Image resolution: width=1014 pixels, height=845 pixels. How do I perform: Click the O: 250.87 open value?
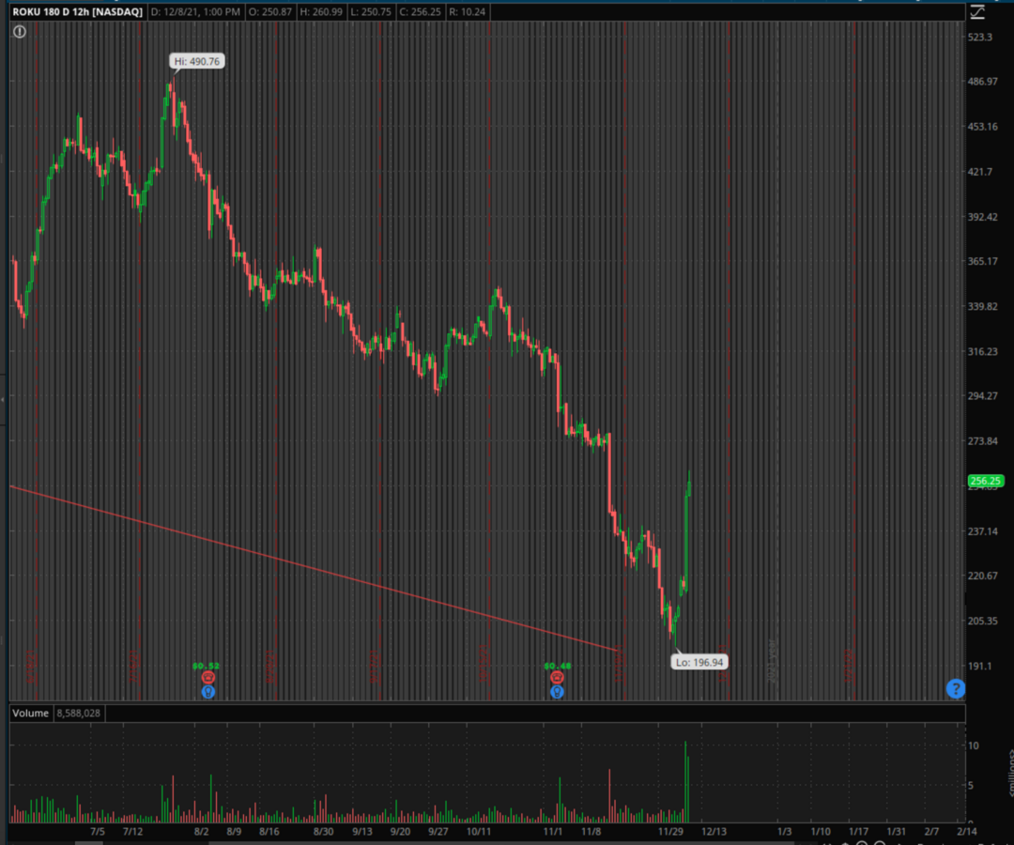(x=269, y=11)
